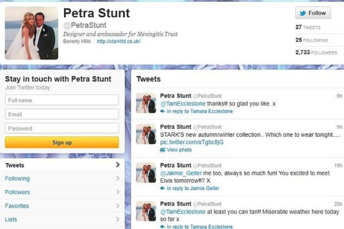Viewport: 344px width, 229px height.
Task: Click the reply arrow under first tweet
Action: click(163, 111)
